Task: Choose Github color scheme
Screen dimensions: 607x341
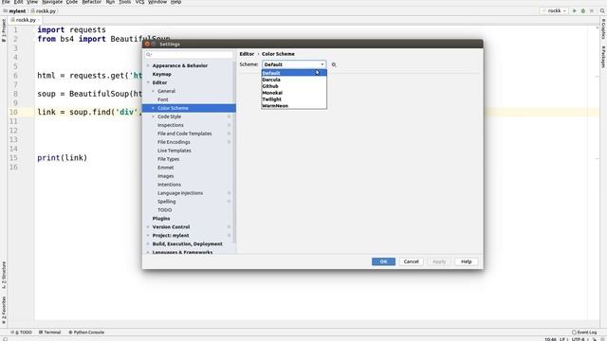Action: [x=294, y=86]
